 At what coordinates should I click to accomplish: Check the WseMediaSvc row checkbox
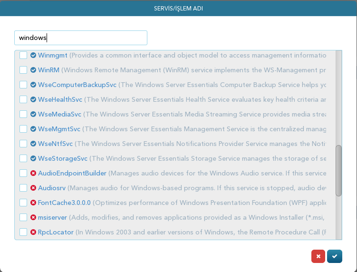23,114
